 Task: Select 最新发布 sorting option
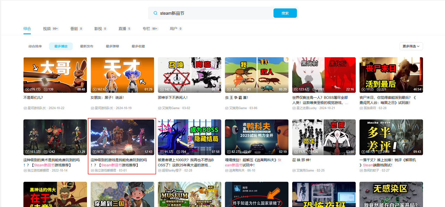coord(86,46)
